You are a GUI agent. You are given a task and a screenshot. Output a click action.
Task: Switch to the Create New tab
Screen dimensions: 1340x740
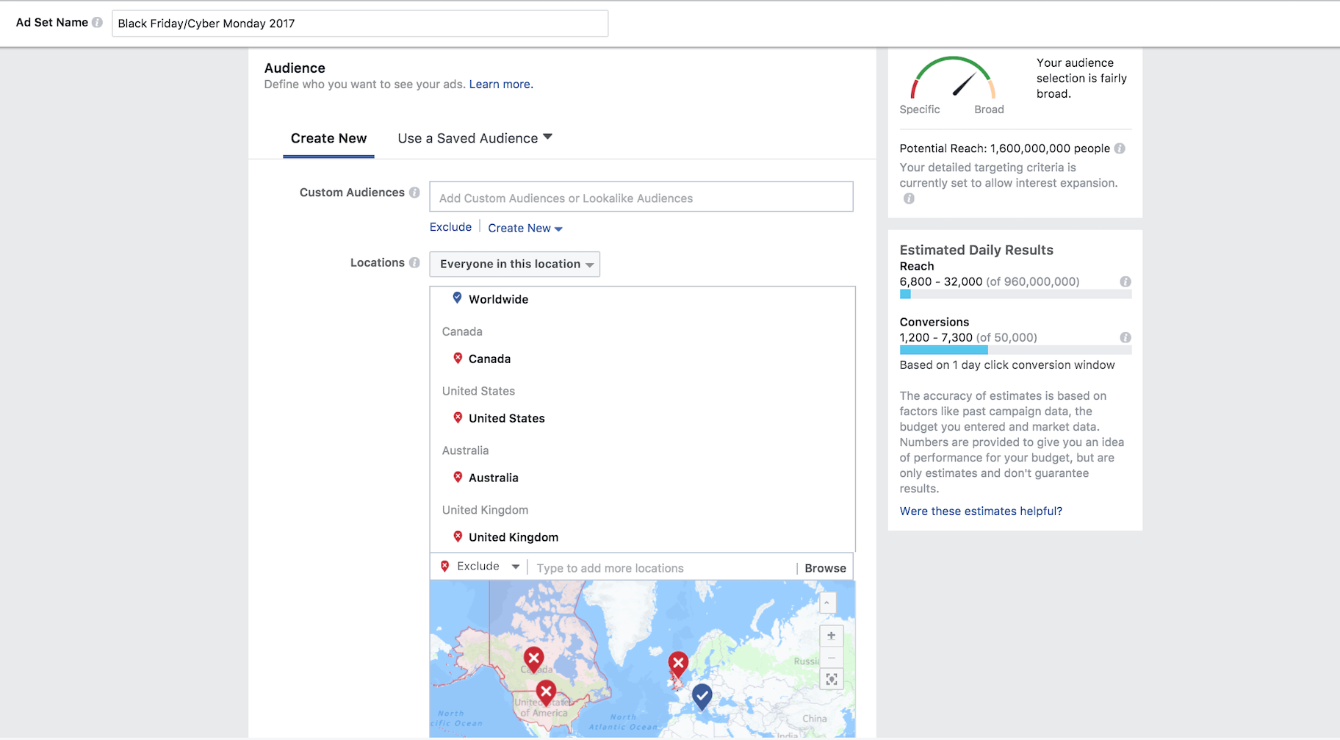pyautogui.click(x=328, y=138)
